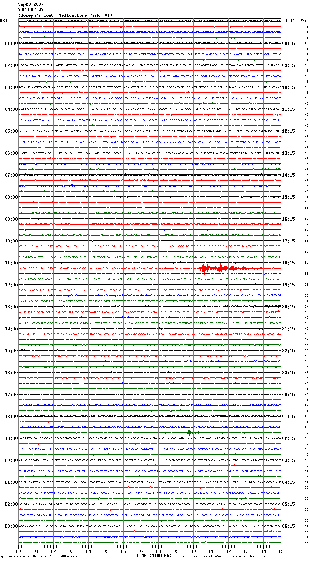Select the 13:00 MST time label
The height and width of the screenshot is (561, 310).
pyautogui.click(x=11, y=307)
